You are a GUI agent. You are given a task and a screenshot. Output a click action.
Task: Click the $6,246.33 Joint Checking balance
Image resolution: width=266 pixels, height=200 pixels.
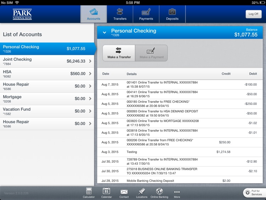[76, 61]
